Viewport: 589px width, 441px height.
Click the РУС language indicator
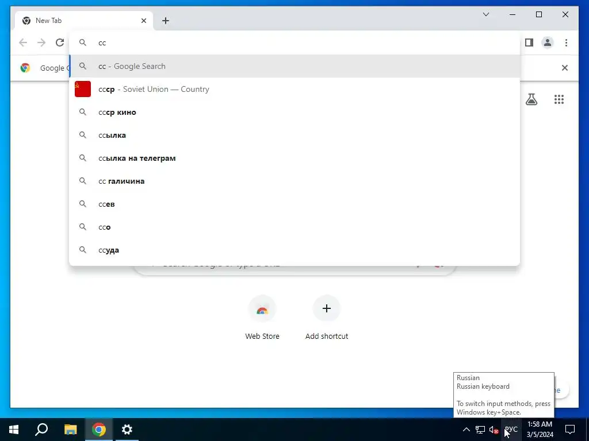[511, 430]
